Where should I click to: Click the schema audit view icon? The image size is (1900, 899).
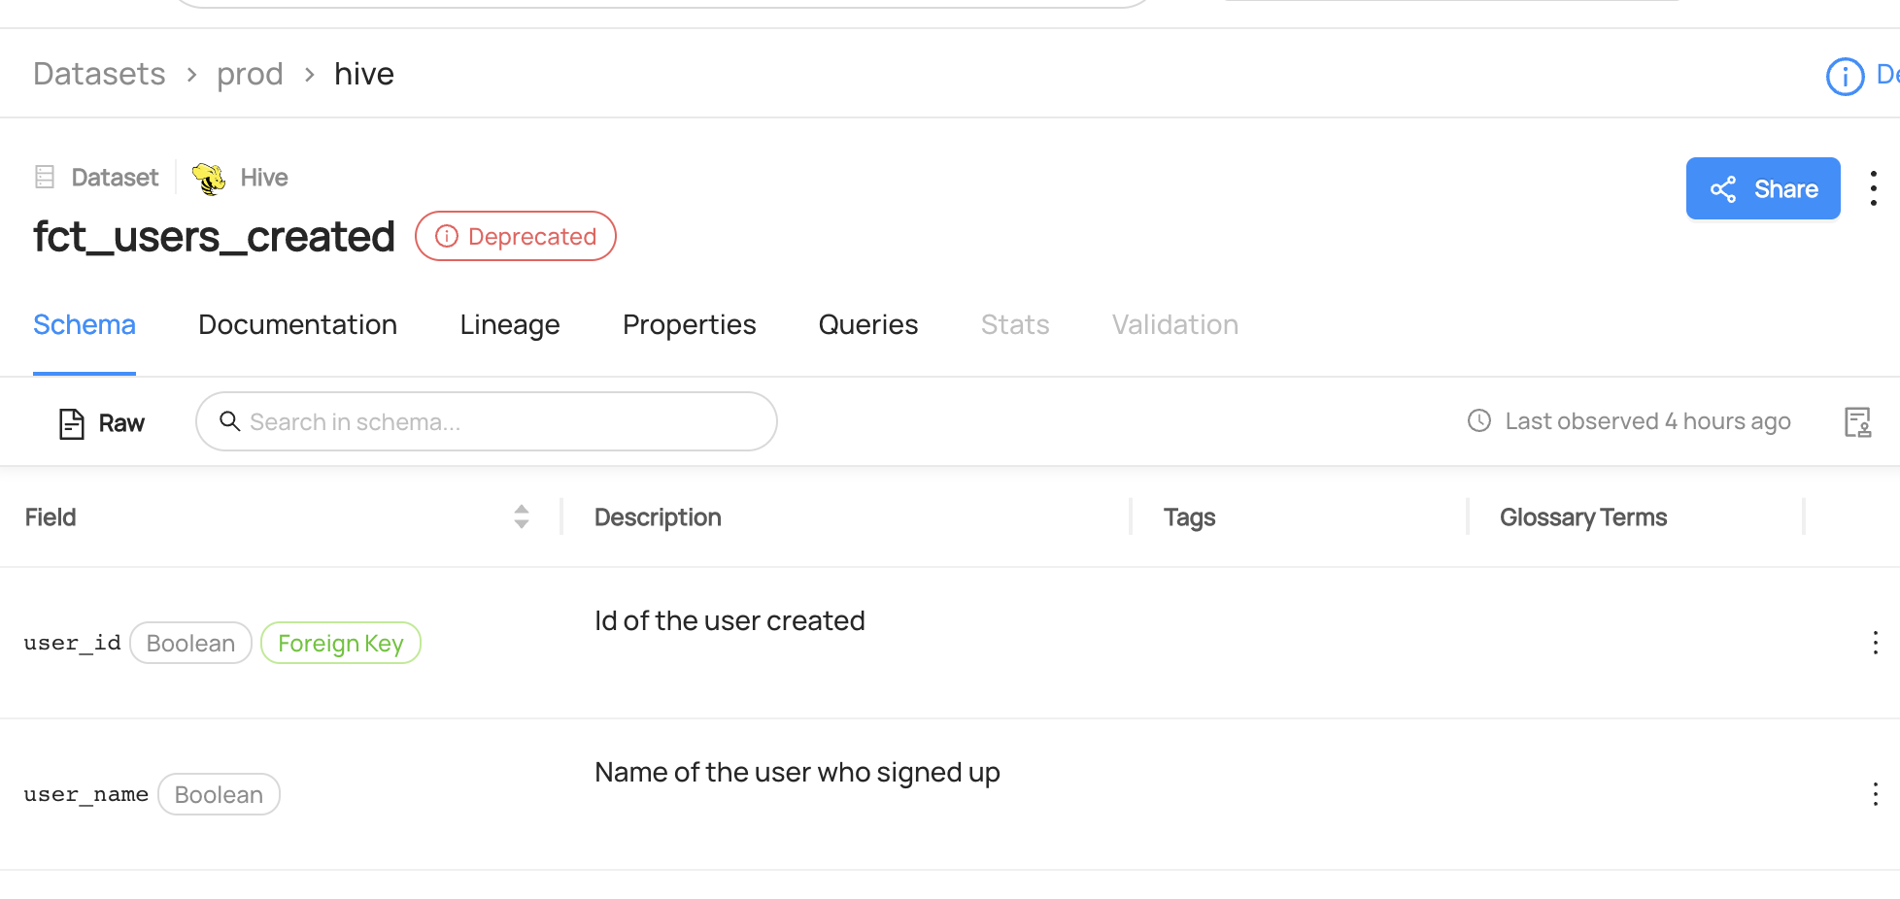point(1857,422)
